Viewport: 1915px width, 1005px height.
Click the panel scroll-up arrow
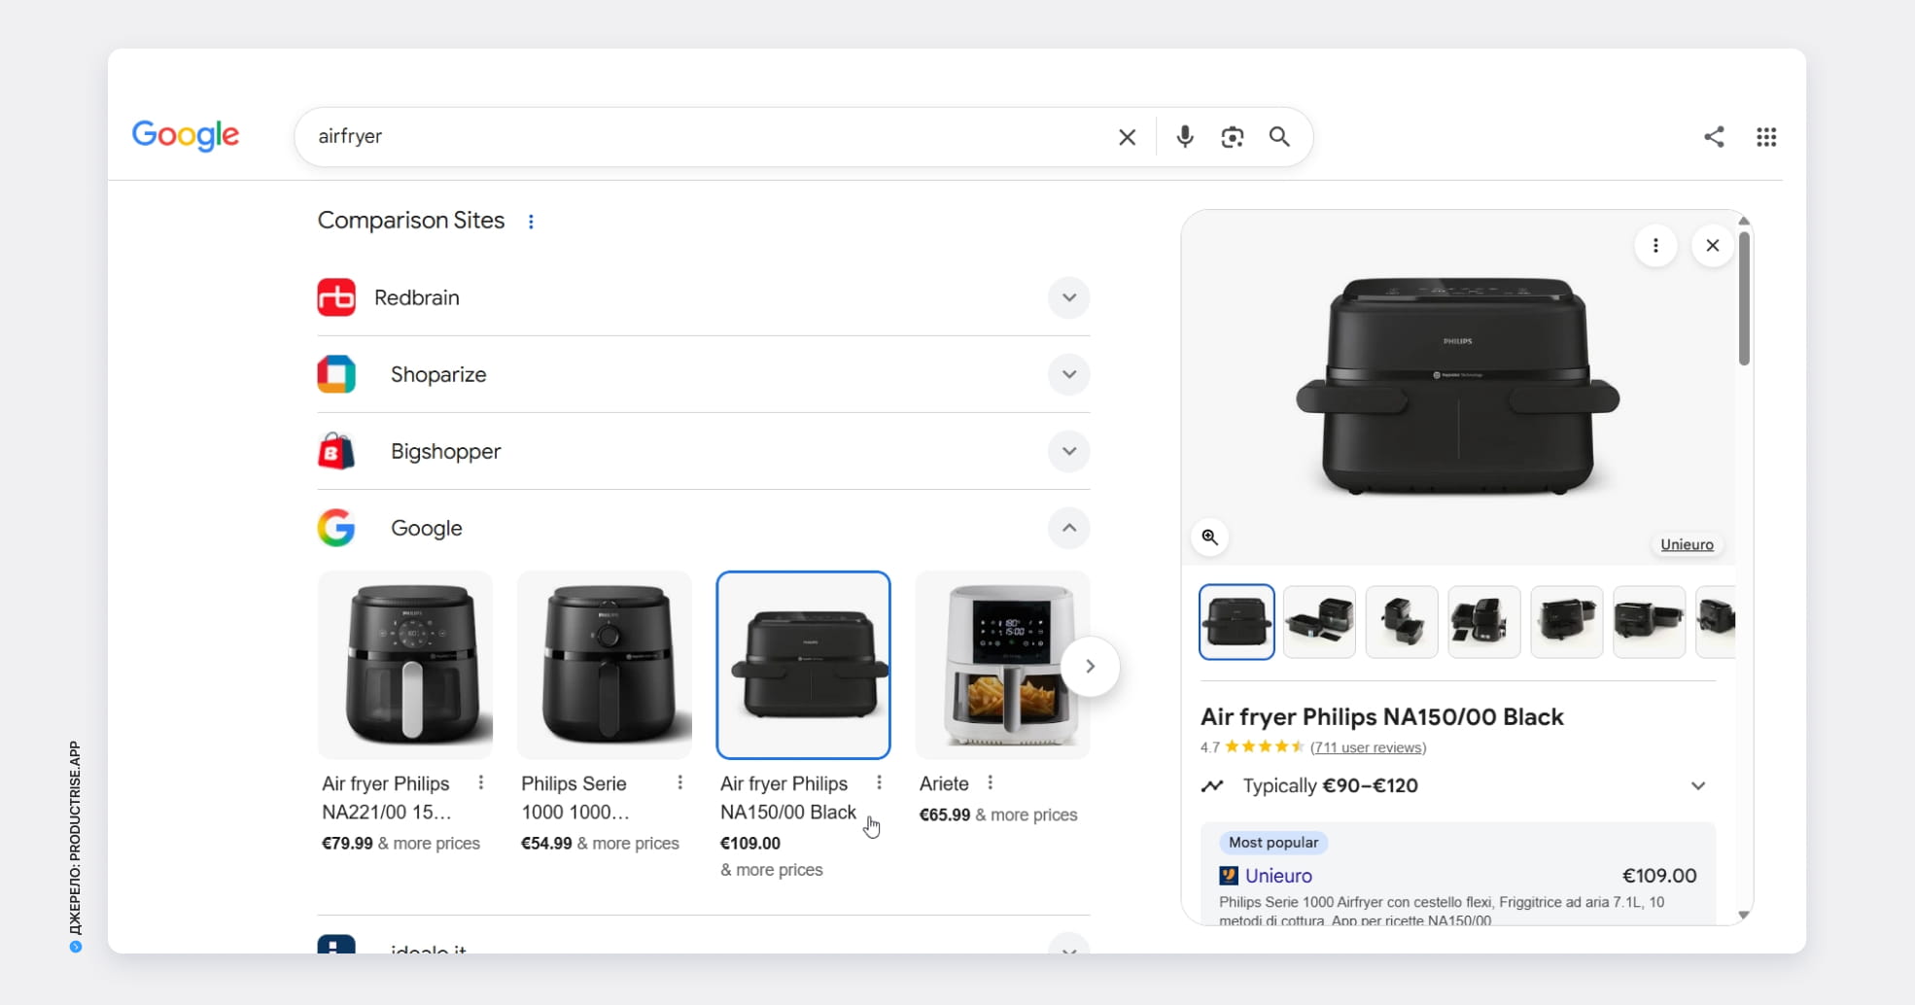point(1744,222)
